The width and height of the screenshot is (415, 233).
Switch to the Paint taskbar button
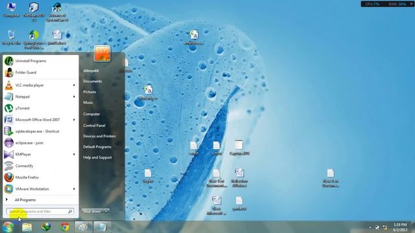click(x=84, y=227)
